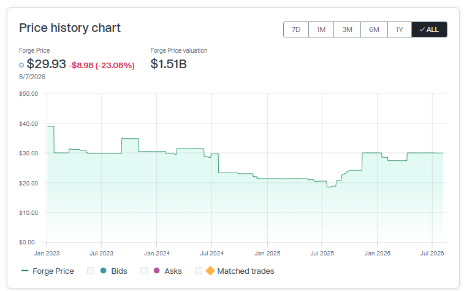The height and width of the screenshot is (291, 464).
Task: Switch to the 1M time range
Action: click(x=321, y=29)
